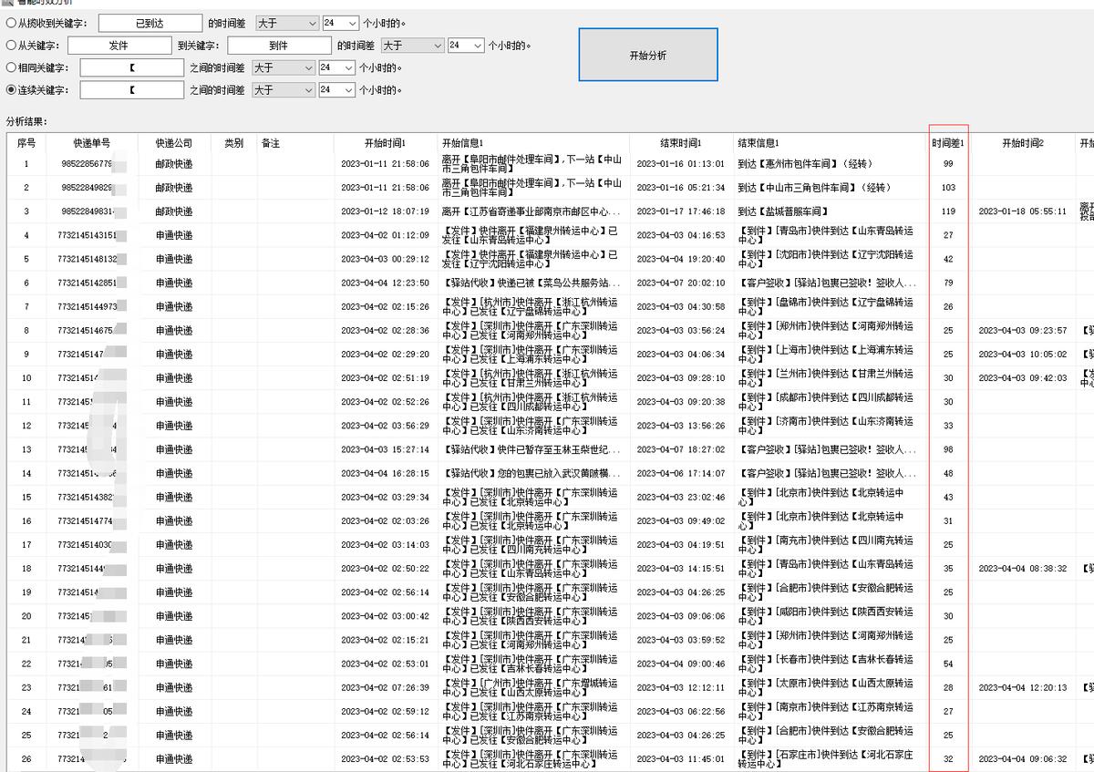Select the 从关键字 radio option
Viewport: 1094px width, 772px height.
[11, 45]
